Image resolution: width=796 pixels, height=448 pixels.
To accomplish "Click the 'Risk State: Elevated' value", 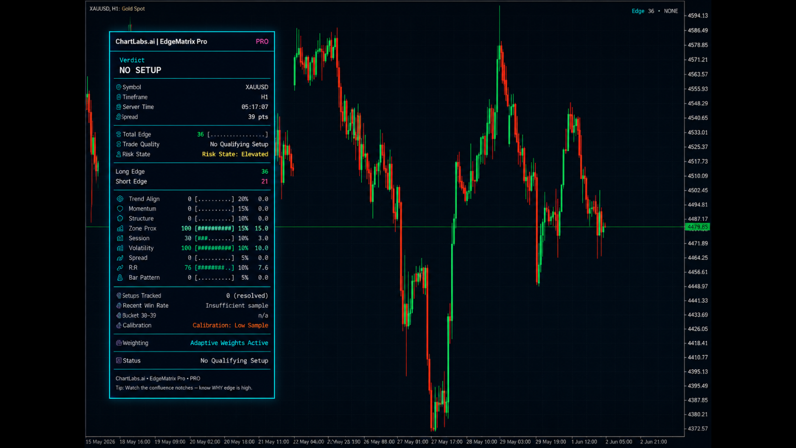I will 235,154.
